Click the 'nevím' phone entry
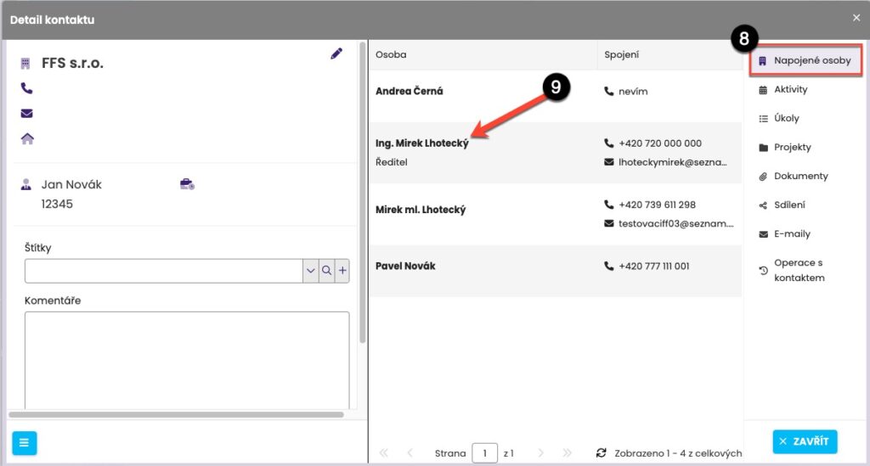This screenshot has width=870, height=466. tap(633, 92)
